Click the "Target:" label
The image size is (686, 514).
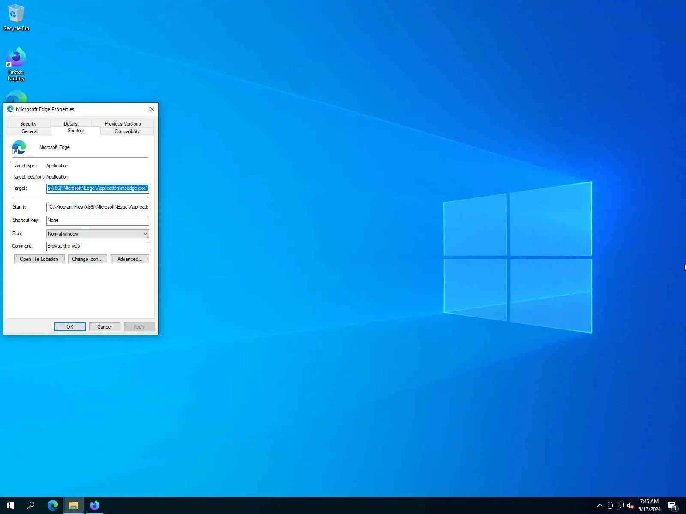[20, 188]
